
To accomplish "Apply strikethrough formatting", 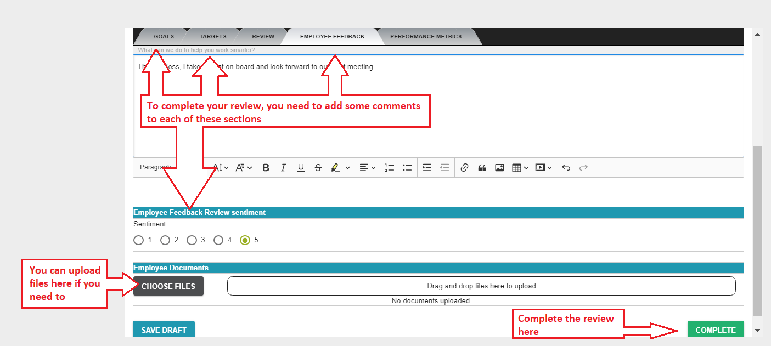I will coord(318,168).
